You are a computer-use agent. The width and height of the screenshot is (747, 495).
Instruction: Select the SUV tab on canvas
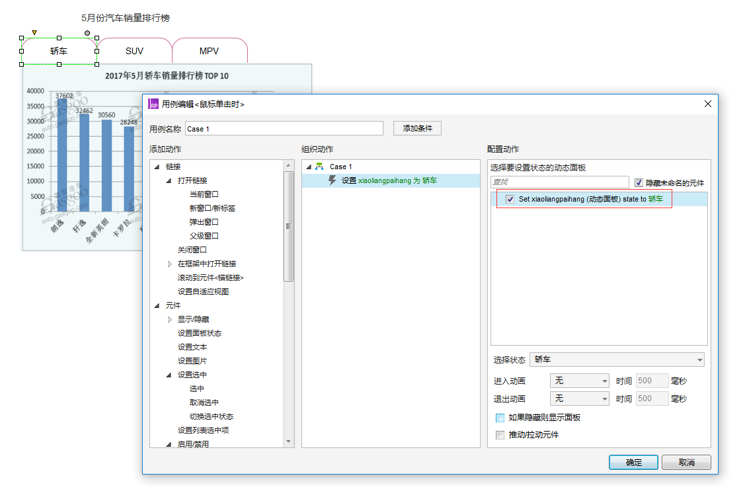click(134, 51)
